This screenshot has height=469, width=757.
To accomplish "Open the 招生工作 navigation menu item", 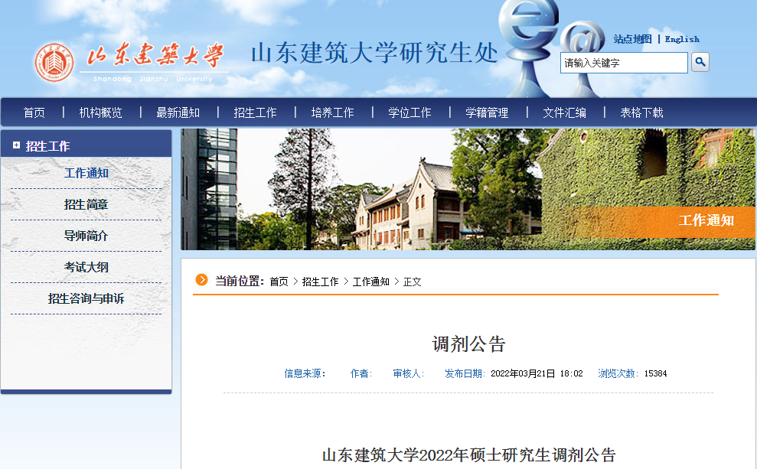I will pos(255,112).
